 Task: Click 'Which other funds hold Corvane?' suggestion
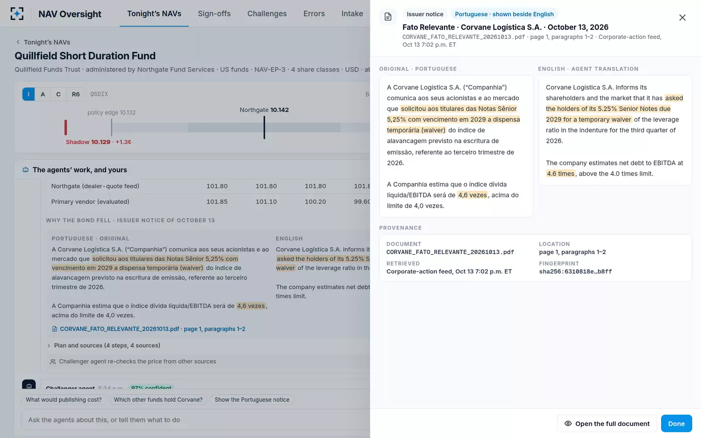(x=158, y=400)
